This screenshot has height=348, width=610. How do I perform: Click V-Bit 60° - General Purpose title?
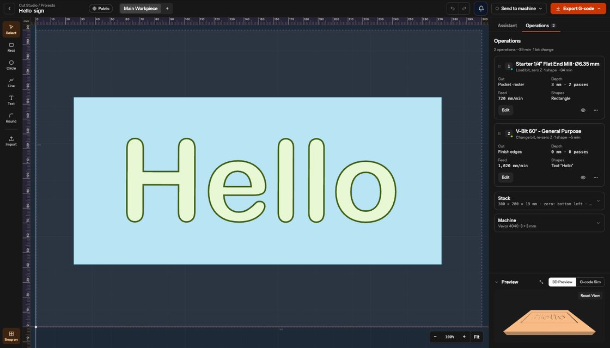pyautogui.click(x=548, y=131)
